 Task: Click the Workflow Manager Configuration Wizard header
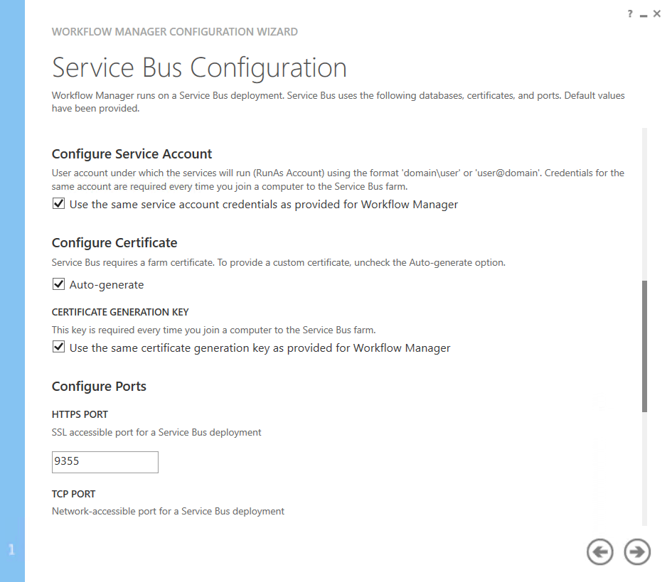point(175,32)
